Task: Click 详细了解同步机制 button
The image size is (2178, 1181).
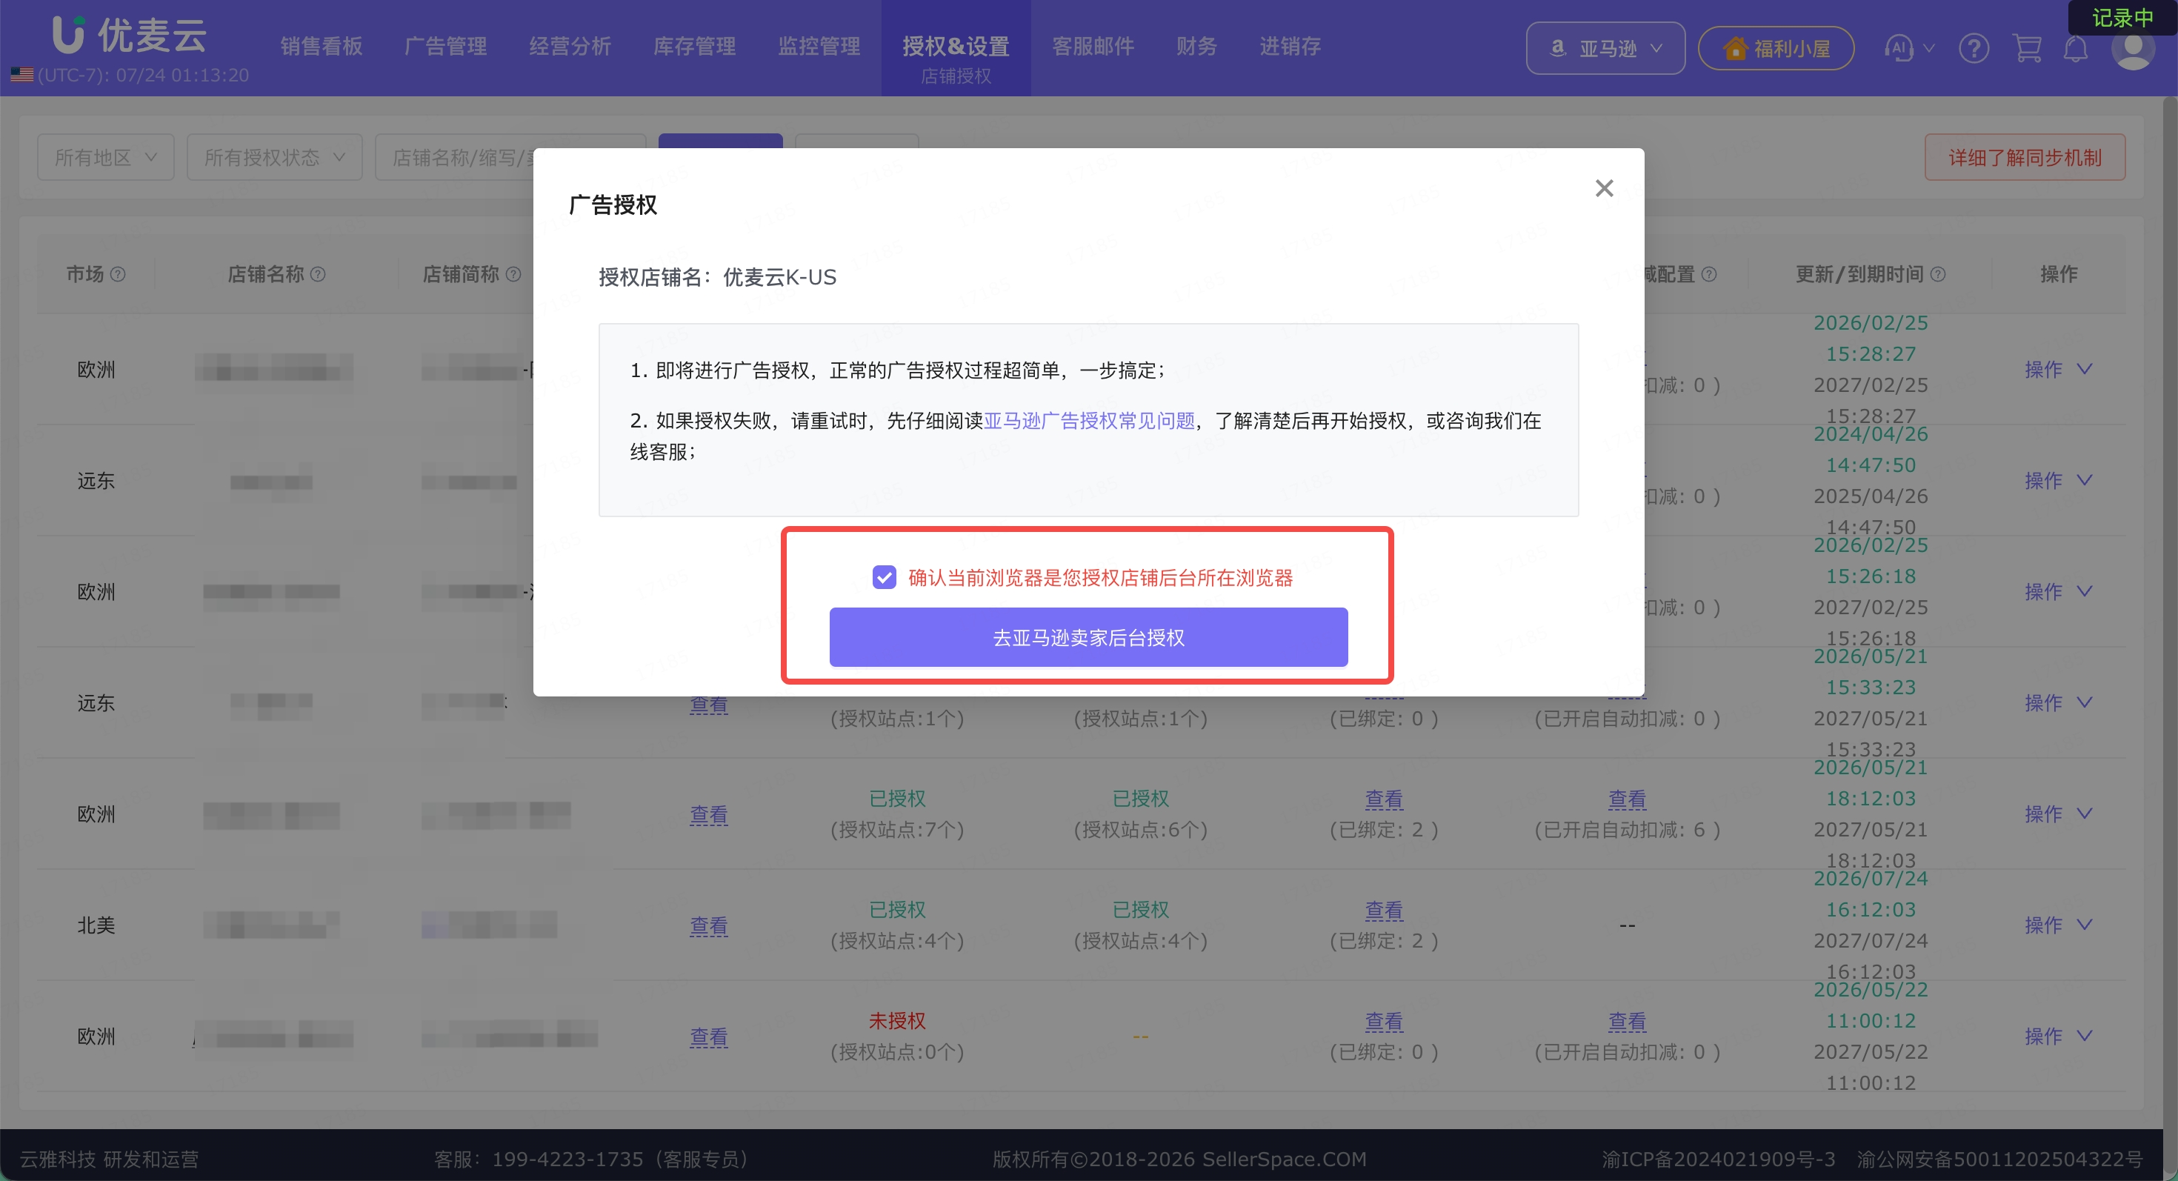Action: (x=2025, y=157)
